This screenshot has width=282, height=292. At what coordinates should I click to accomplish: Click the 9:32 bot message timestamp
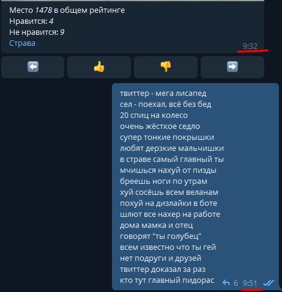(250, 46)
